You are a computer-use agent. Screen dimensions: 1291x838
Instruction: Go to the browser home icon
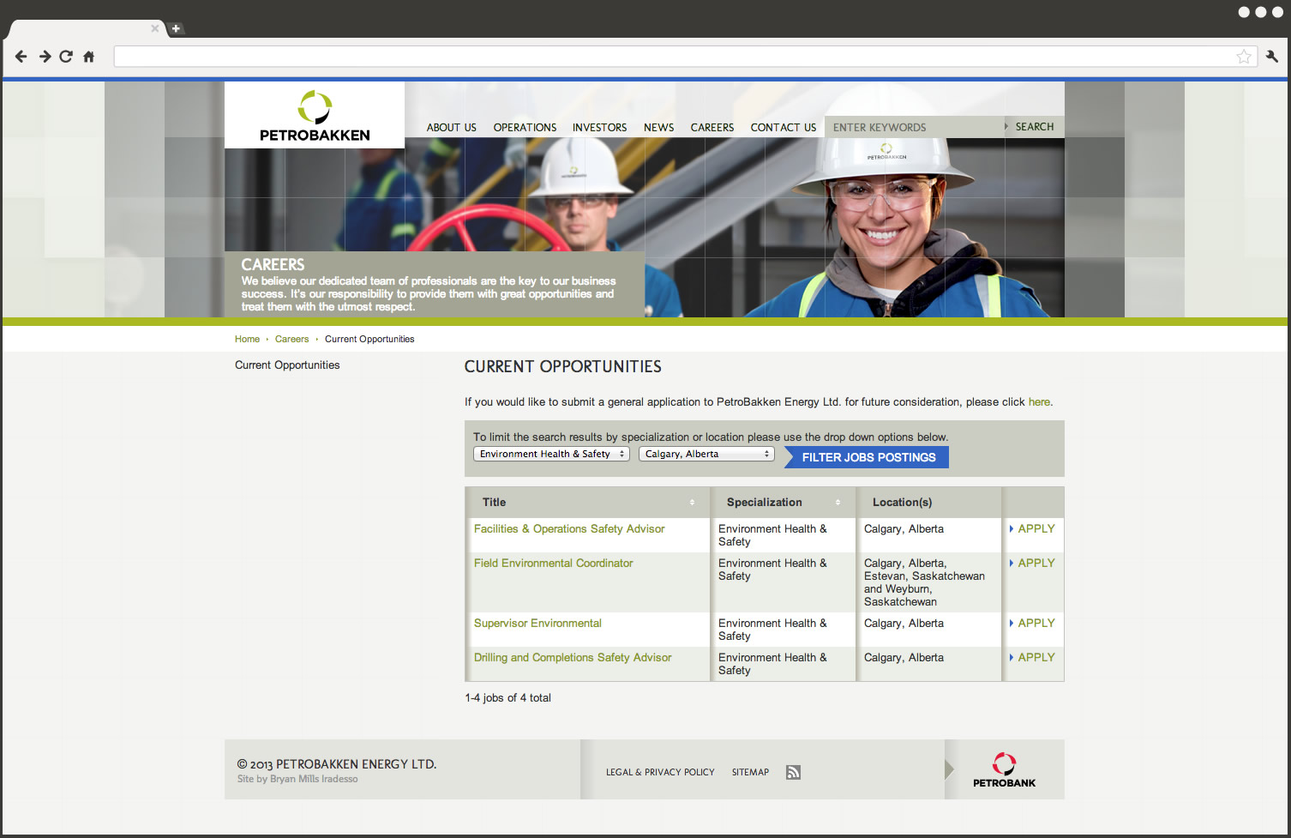(x=88, y=57)
